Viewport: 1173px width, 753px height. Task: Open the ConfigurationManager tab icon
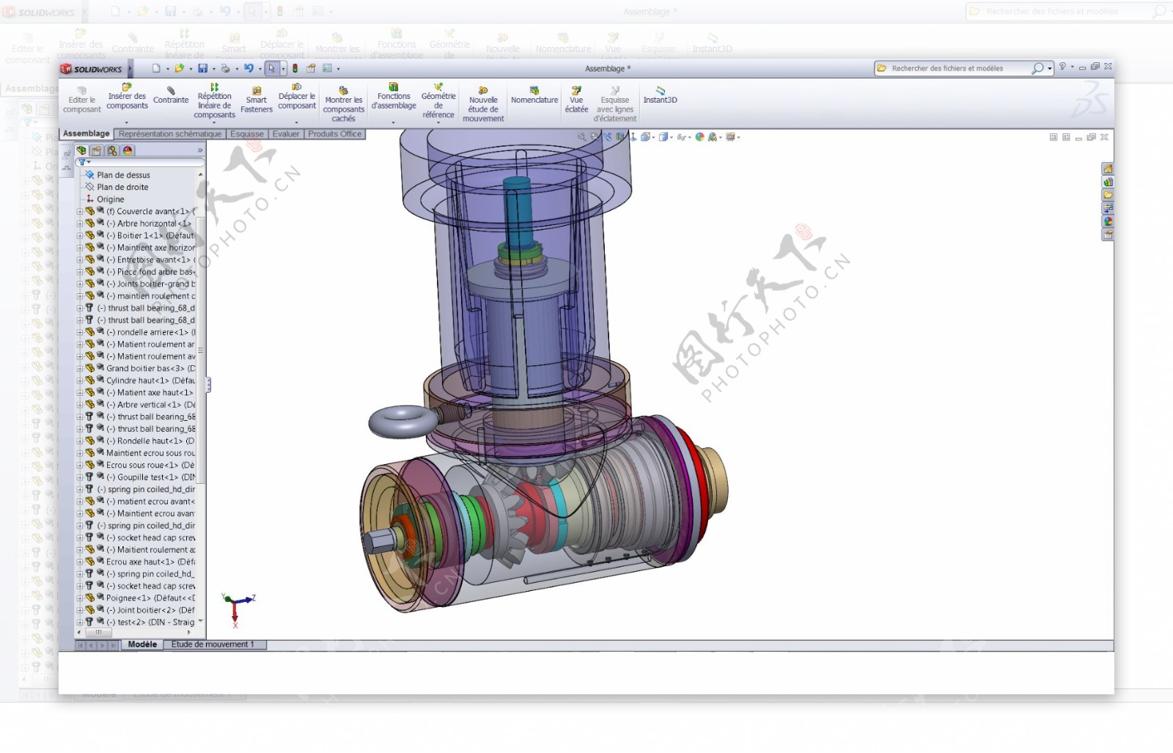(x=112, y=150)
